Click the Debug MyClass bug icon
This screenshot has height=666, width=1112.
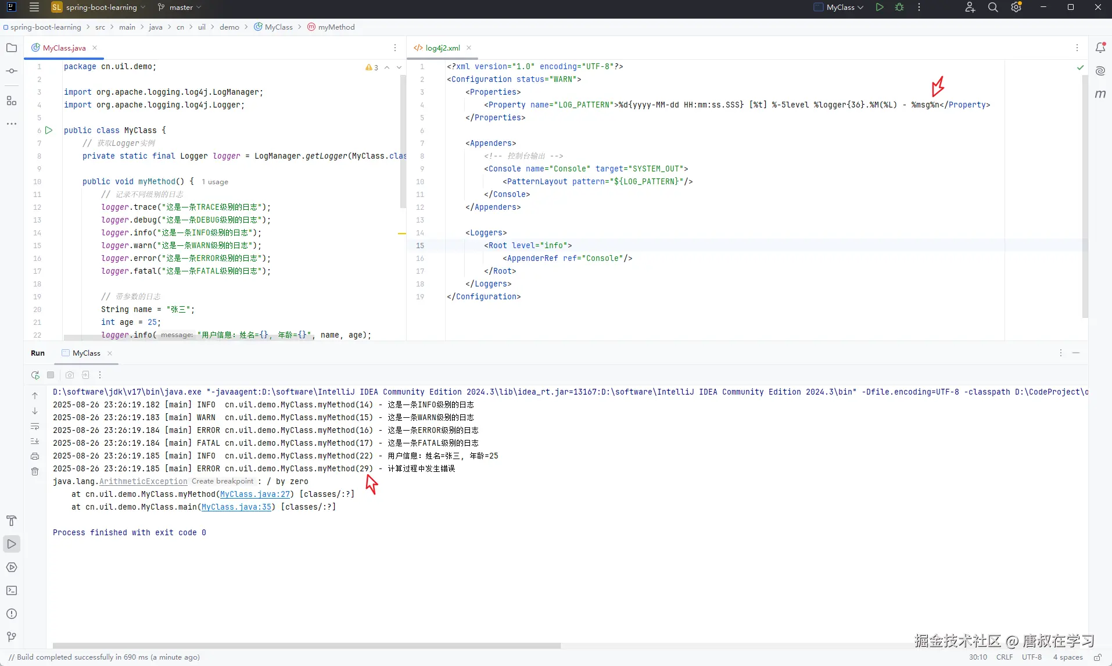pyautogui.click(x=899, y=8)
